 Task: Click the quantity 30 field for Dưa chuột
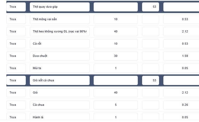116,56
